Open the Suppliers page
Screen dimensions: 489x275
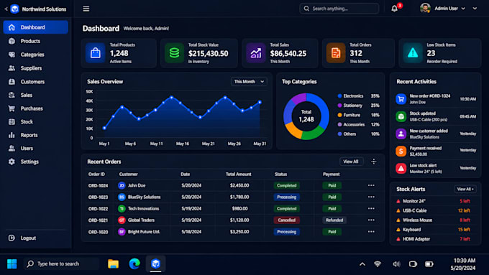point(35,68)
